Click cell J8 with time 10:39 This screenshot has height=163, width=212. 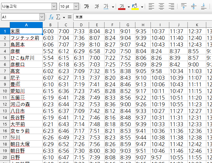(178, 78)
